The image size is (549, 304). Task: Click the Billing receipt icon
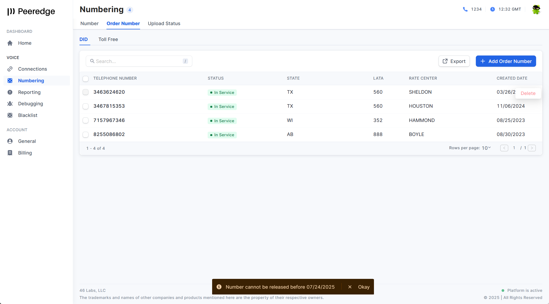[10, 153]
